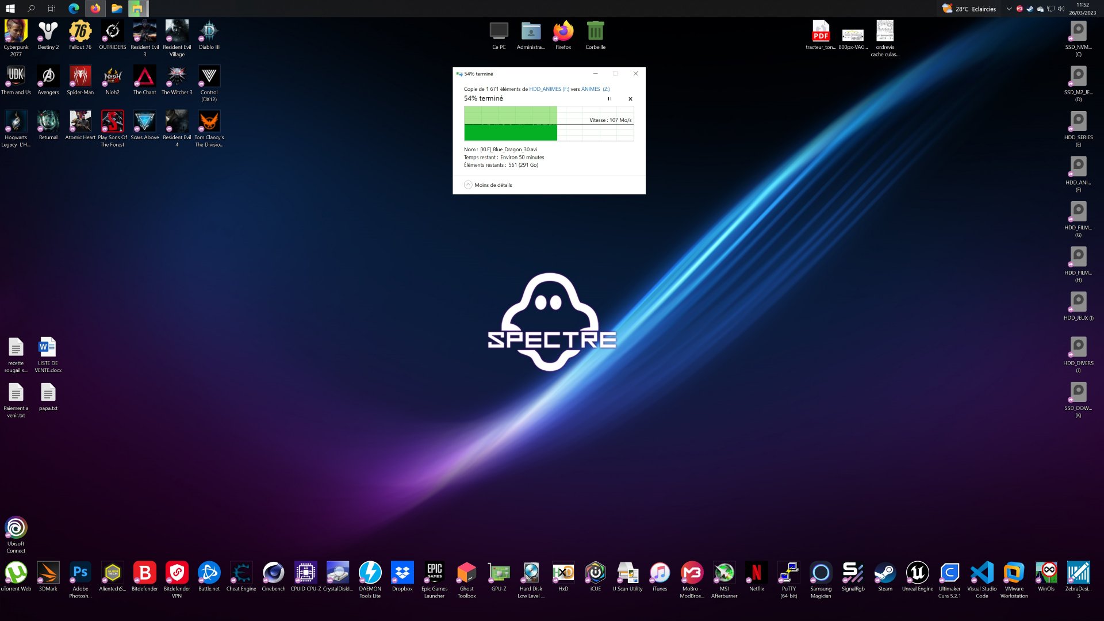
Task: Cancel the copy with the small X
Action: click(630, 99)
